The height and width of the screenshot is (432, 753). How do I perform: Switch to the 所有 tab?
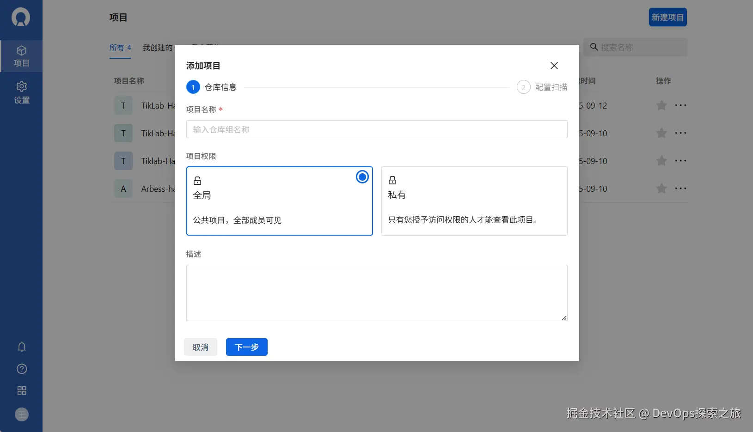coord(120,48)
